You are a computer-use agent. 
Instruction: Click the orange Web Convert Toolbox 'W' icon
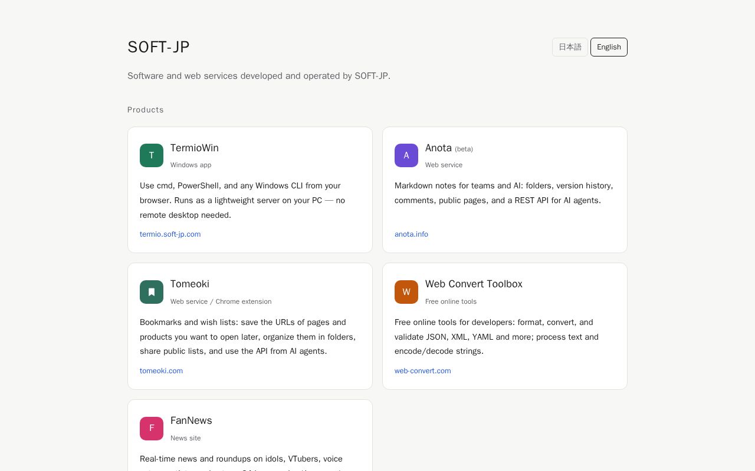pyautogui.click(x=406, y=292)
